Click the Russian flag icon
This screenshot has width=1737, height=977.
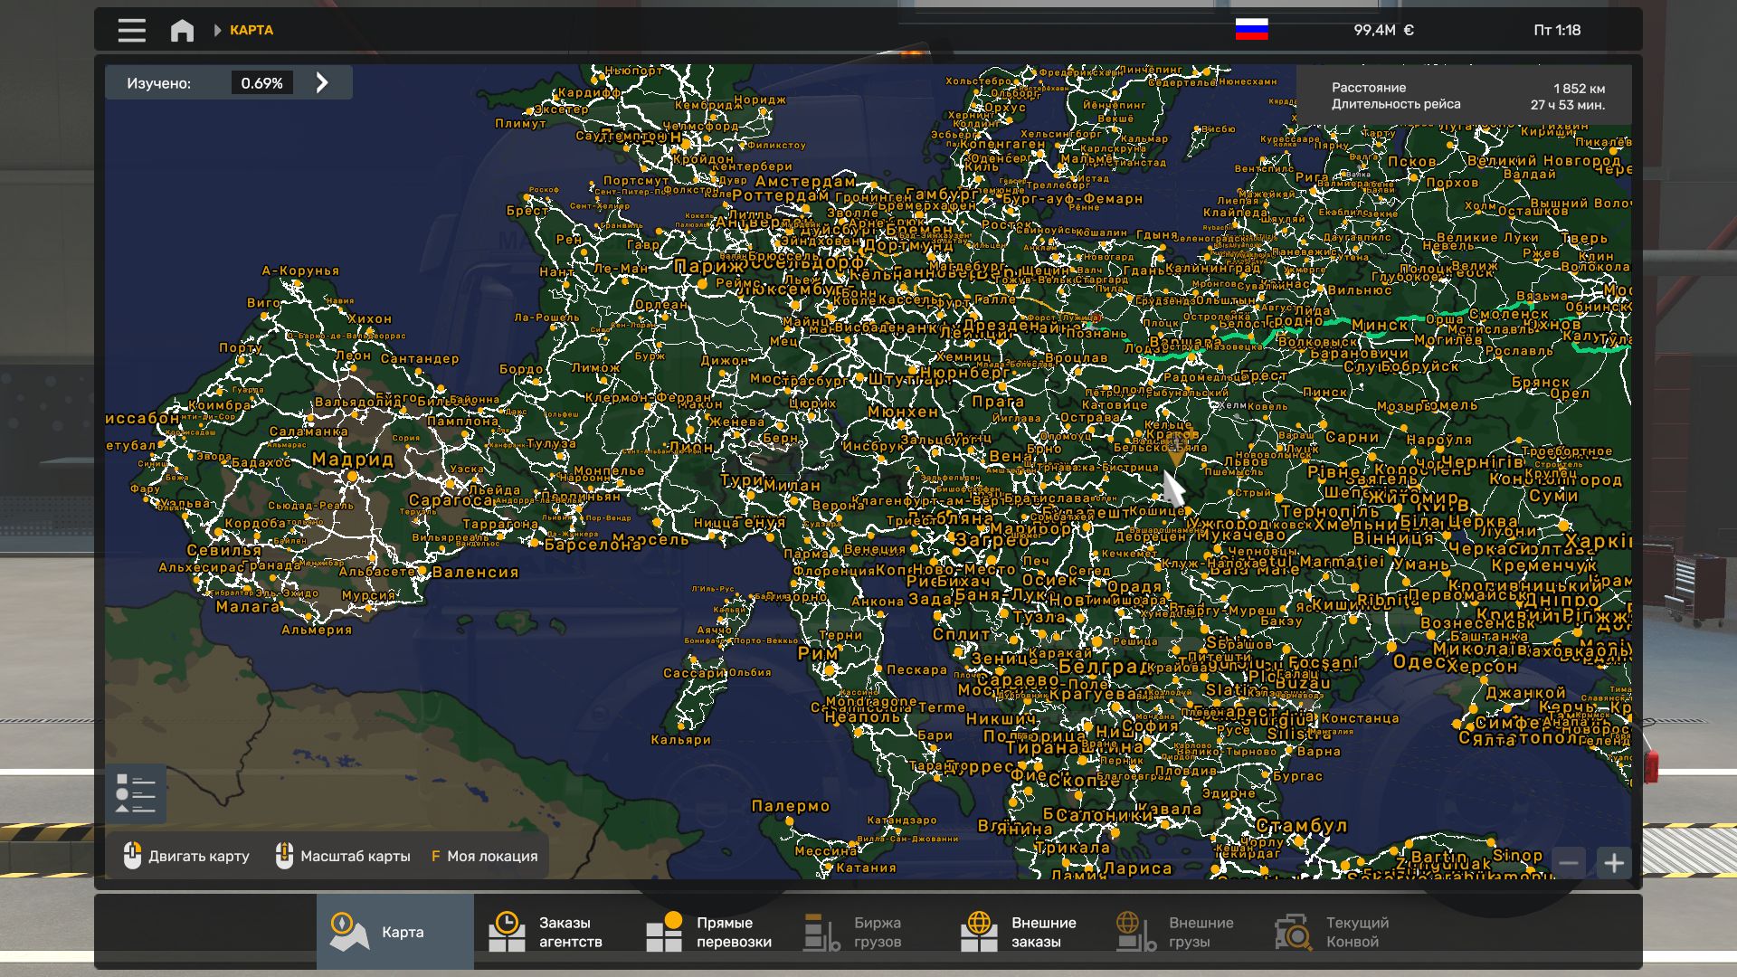point(1252,30)
